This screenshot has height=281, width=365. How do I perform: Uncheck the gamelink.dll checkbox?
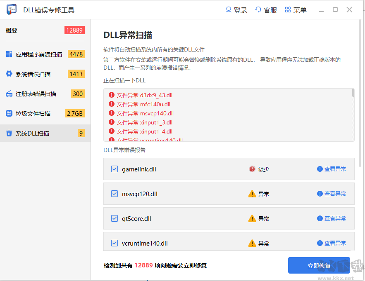[x=114, y=169]
